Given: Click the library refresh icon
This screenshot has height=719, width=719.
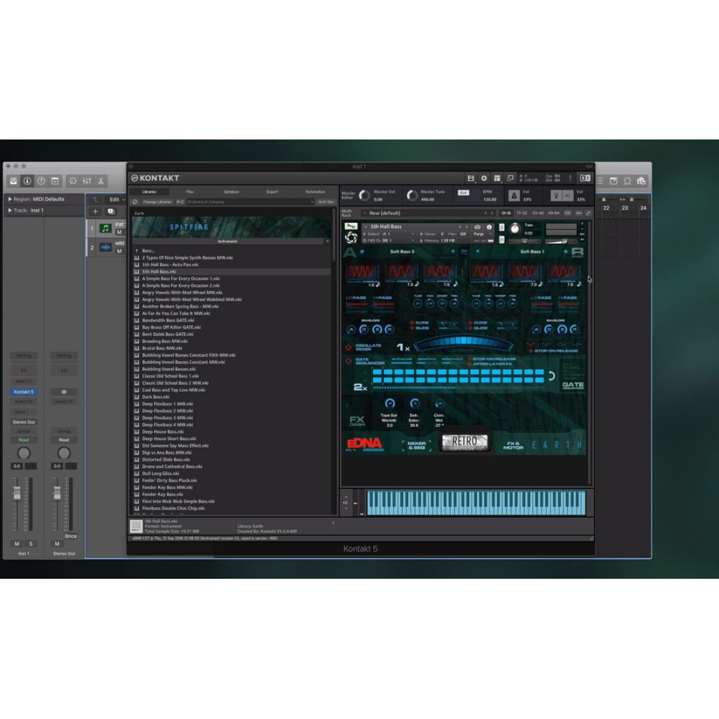Looking at the screenshot, I should 135,202.
